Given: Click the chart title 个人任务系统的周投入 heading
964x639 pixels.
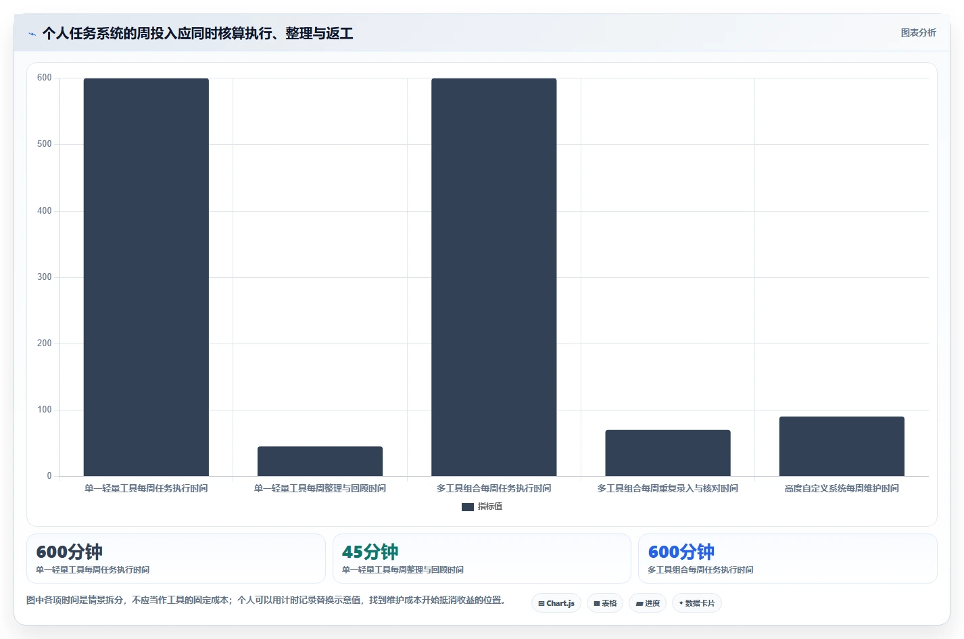Looking at the screenshot, I should [x=197, y=34].
